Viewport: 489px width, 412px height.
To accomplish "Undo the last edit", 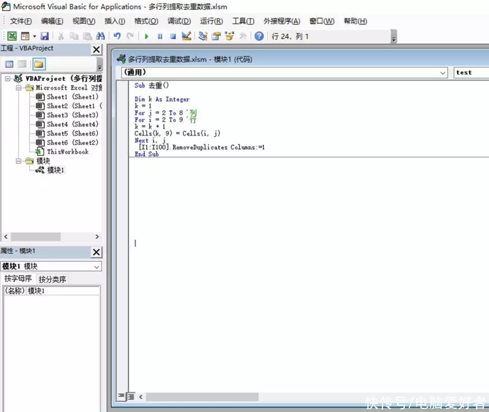I will tap(117, 36).
